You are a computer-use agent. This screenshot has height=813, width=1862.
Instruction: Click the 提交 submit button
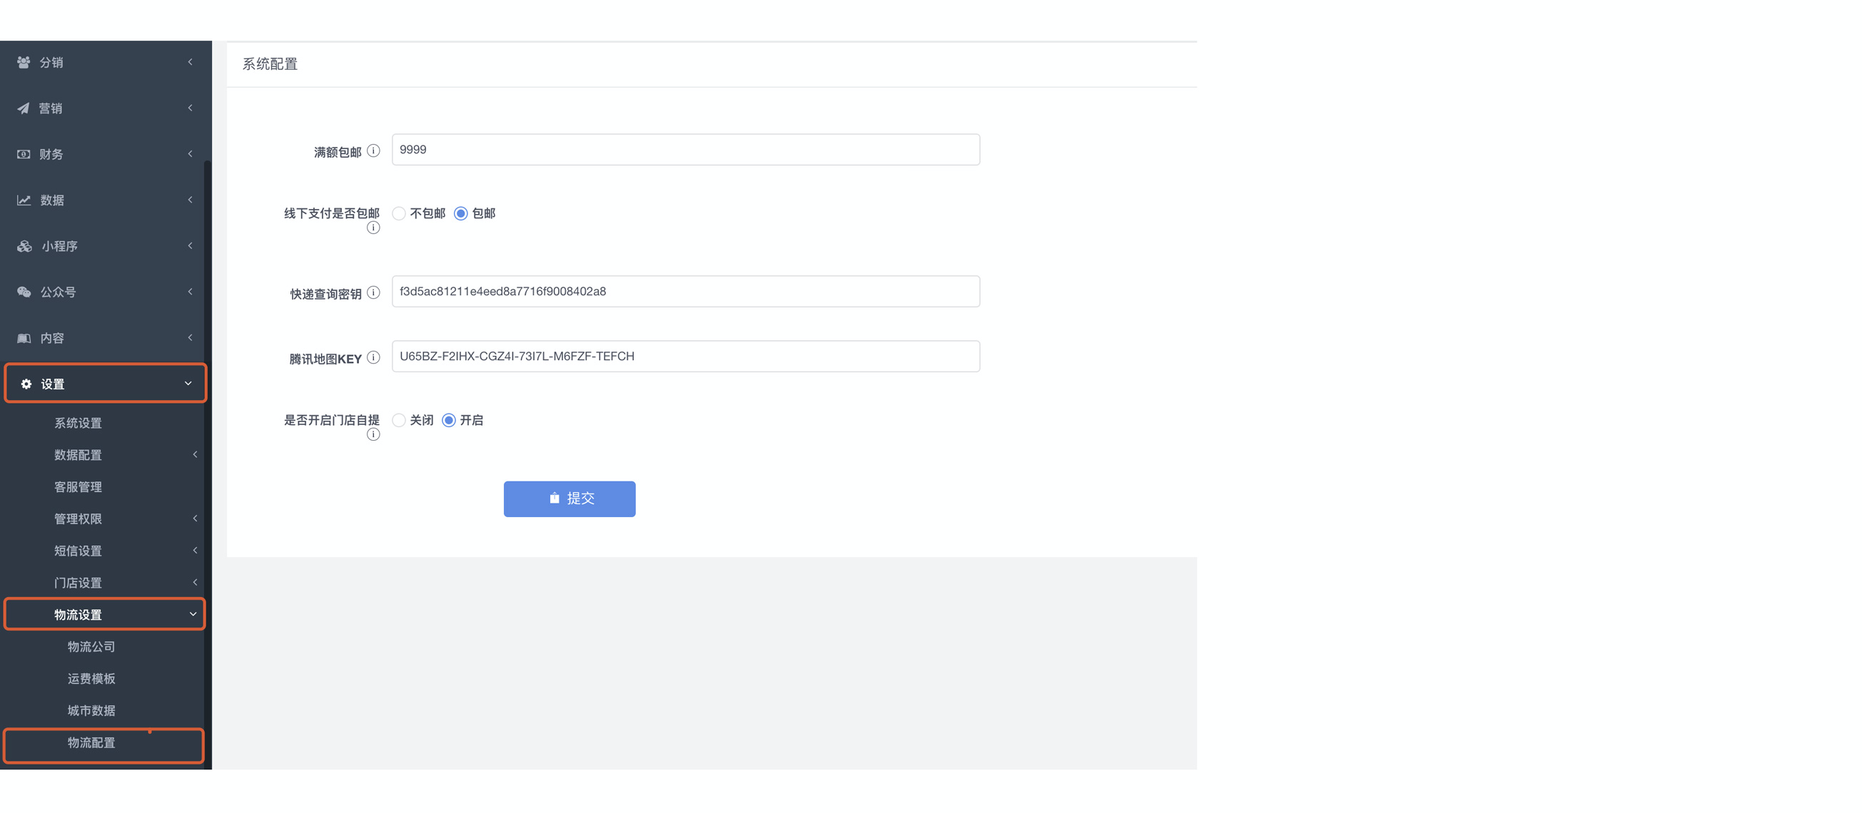tap(570, 499)
